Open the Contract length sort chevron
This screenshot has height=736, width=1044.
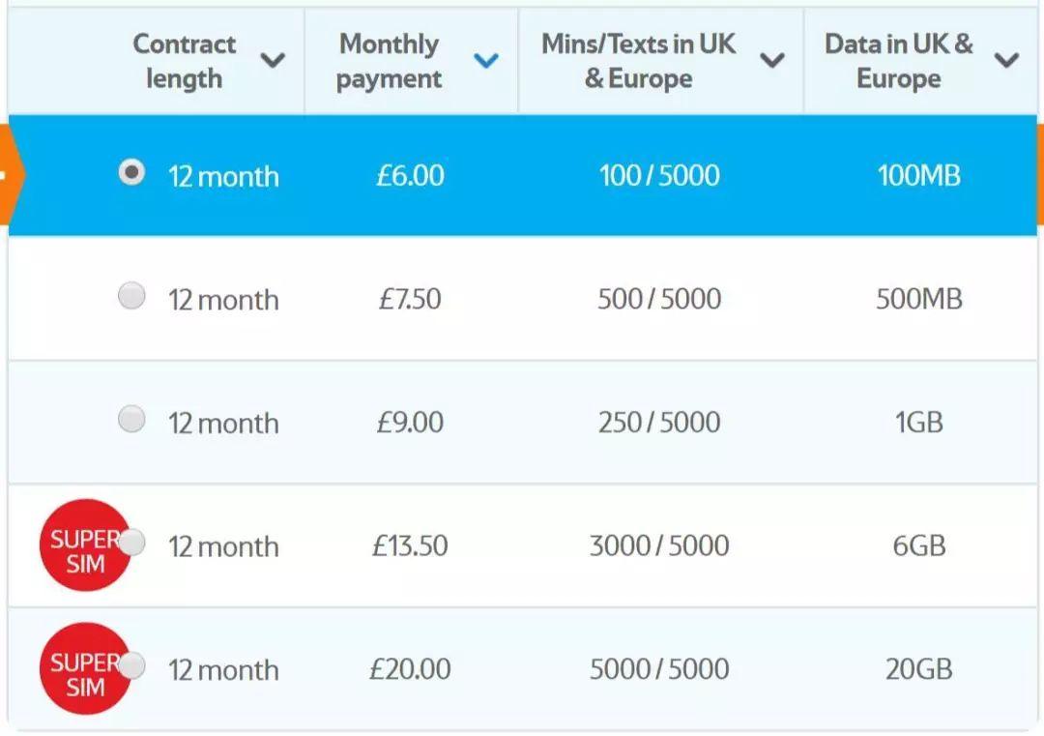click(x=274, y=61)
